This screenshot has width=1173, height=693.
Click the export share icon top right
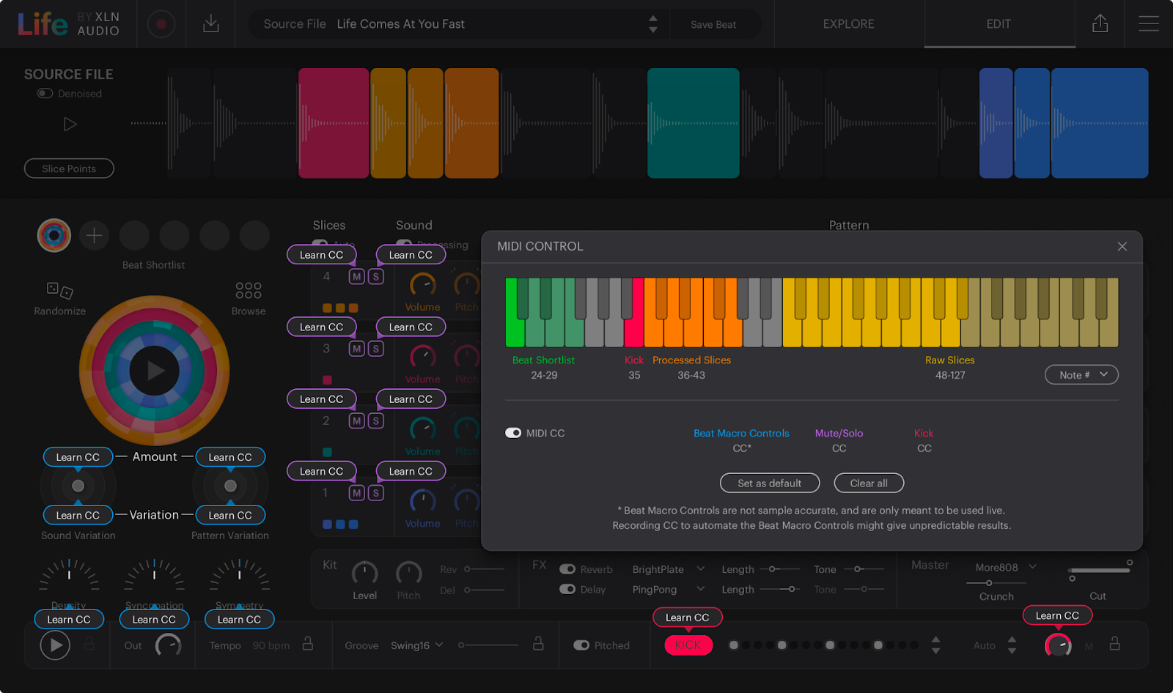1099,23
